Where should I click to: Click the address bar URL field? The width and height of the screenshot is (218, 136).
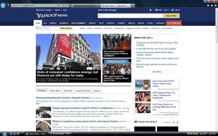34,5
